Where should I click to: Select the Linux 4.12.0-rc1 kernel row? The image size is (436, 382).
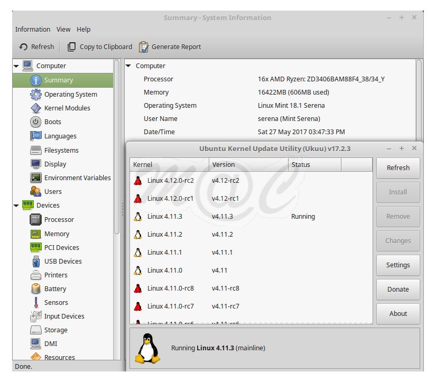[251, 199]
